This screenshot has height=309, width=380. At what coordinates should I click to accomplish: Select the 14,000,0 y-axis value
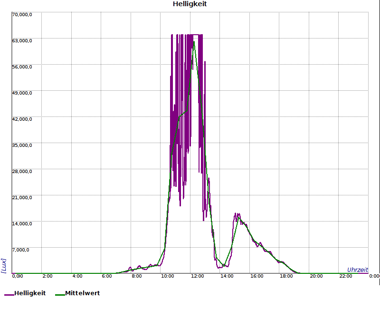point(22,223)
